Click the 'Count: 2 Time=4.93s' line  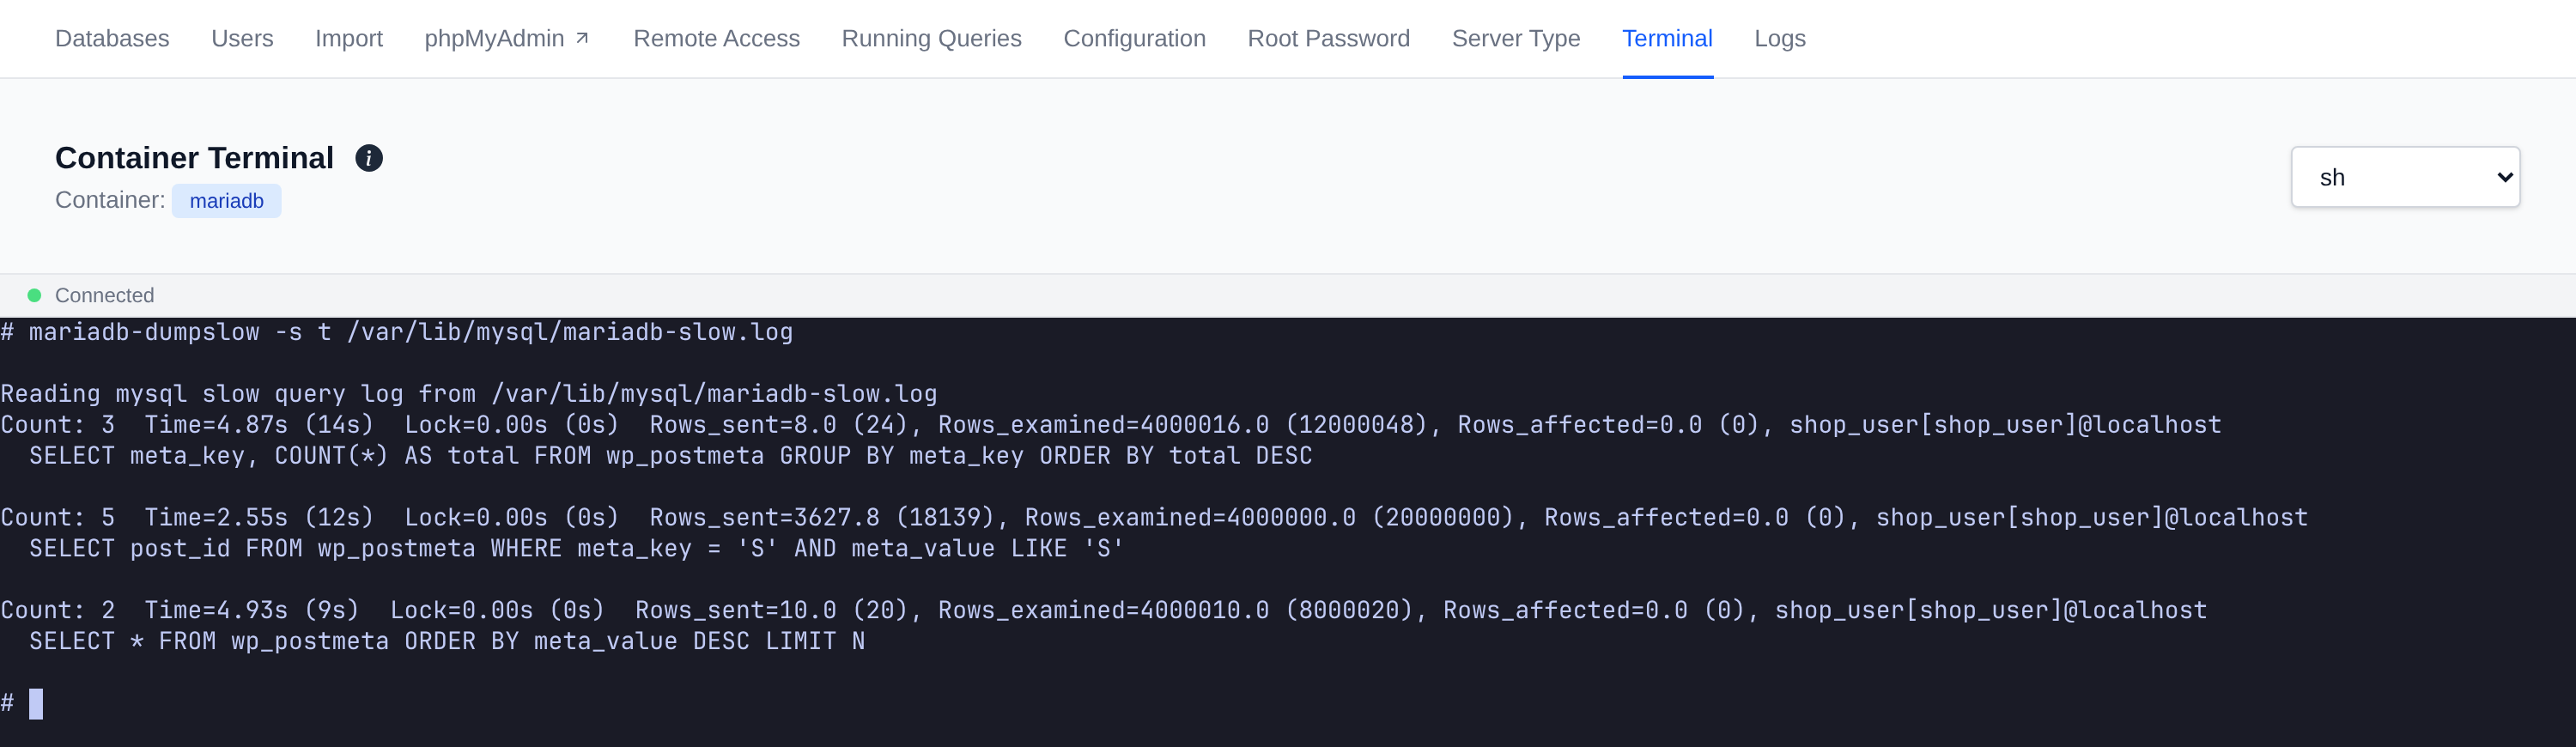click(1104, 611)
